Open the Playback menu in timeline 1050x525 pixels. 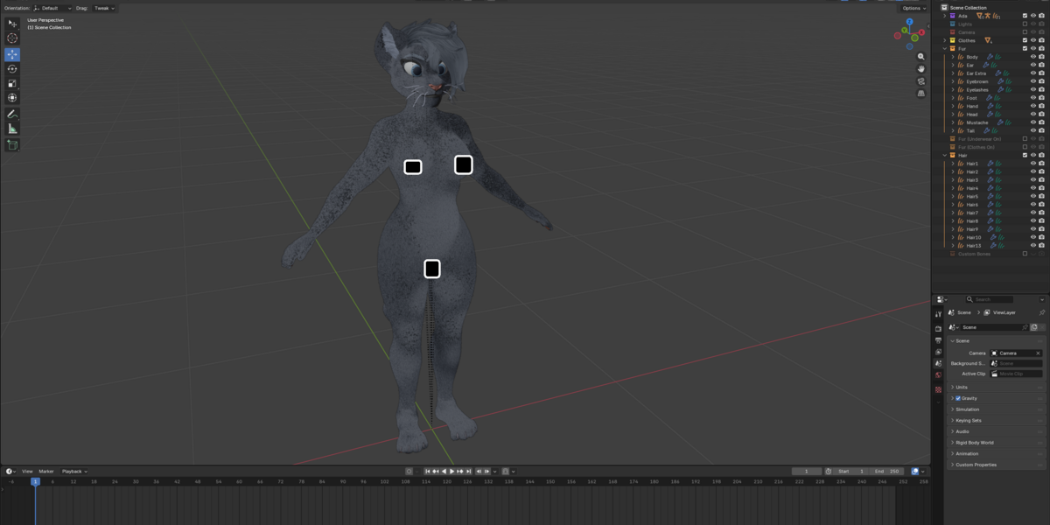point(73,472)
